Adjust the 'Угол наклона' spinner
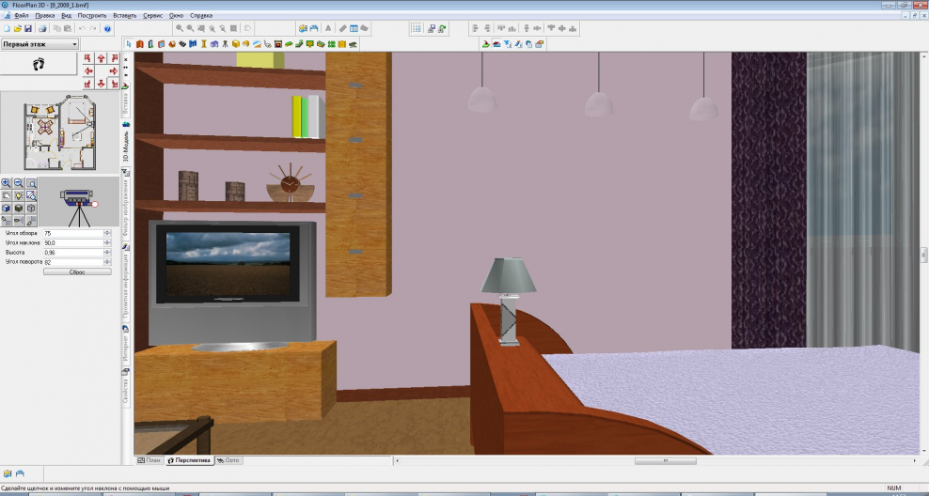The width and height of the screenshot is (929, 496). [107, 242]
